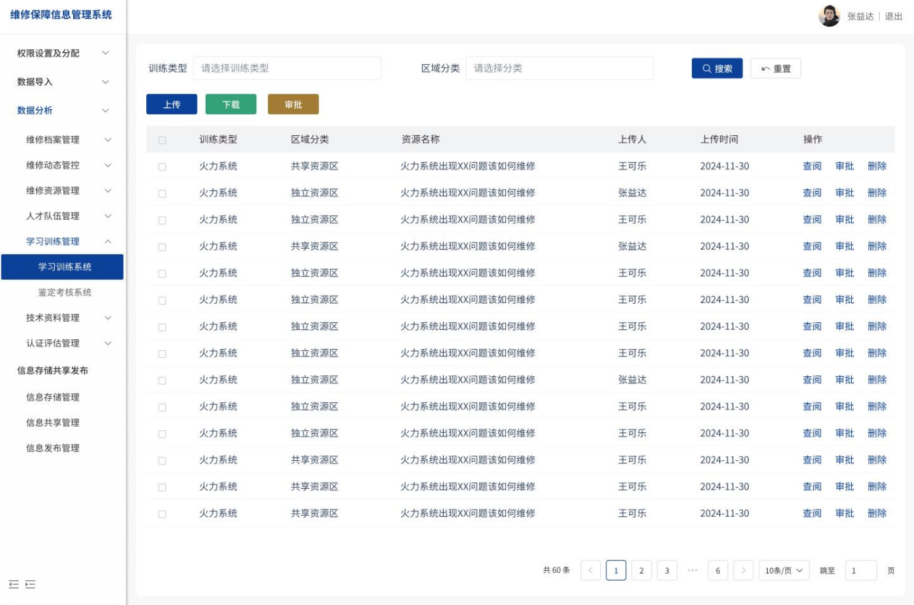The height and width of the screenshot is (605, 914).
Task: Click the green 下载 download button
Action: [231, 104]
